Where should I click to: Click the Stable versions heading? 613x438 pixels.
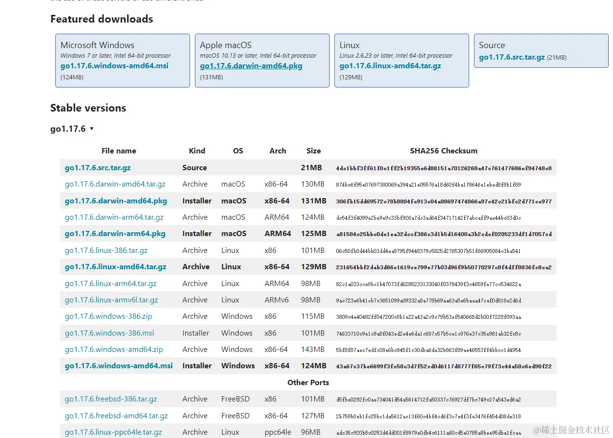[88, 108]
